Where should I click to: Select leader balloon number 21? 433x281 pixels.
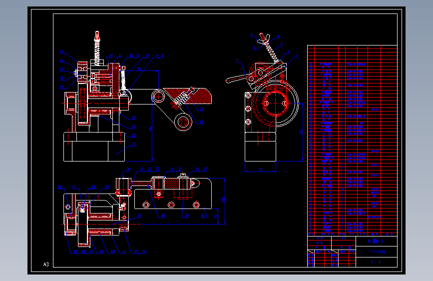134,126
